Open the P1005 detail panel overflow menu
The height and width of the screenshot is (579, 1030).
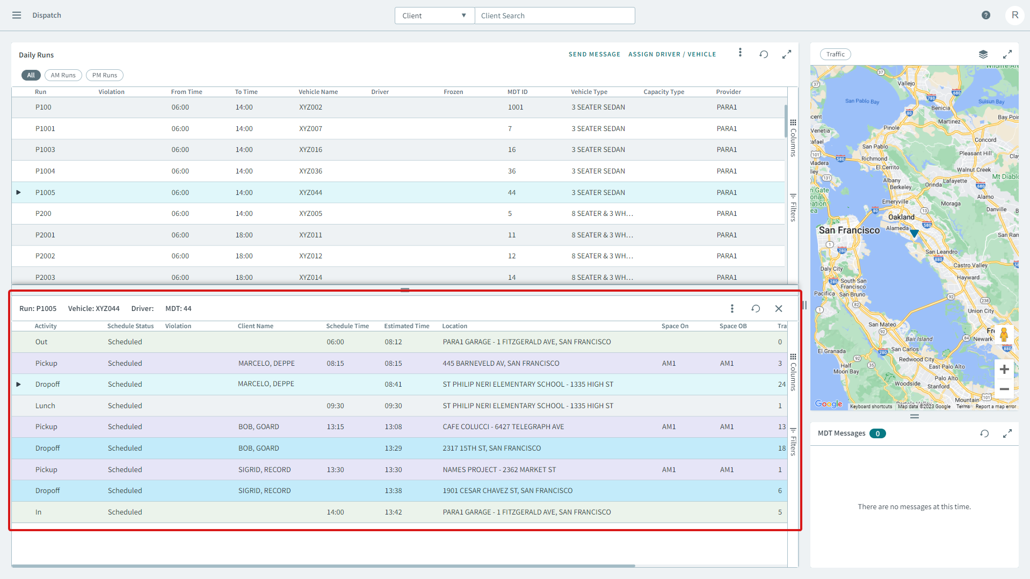tap(732, 308)
